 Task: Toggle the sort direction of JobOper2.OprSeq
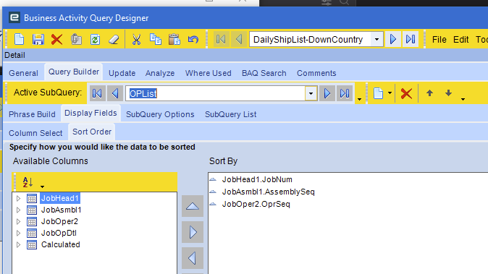(213, 204)
